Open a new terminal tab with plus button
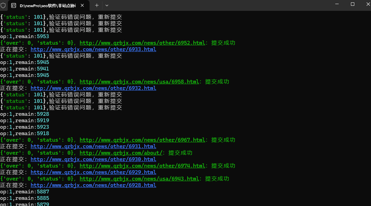 point(97,5)
